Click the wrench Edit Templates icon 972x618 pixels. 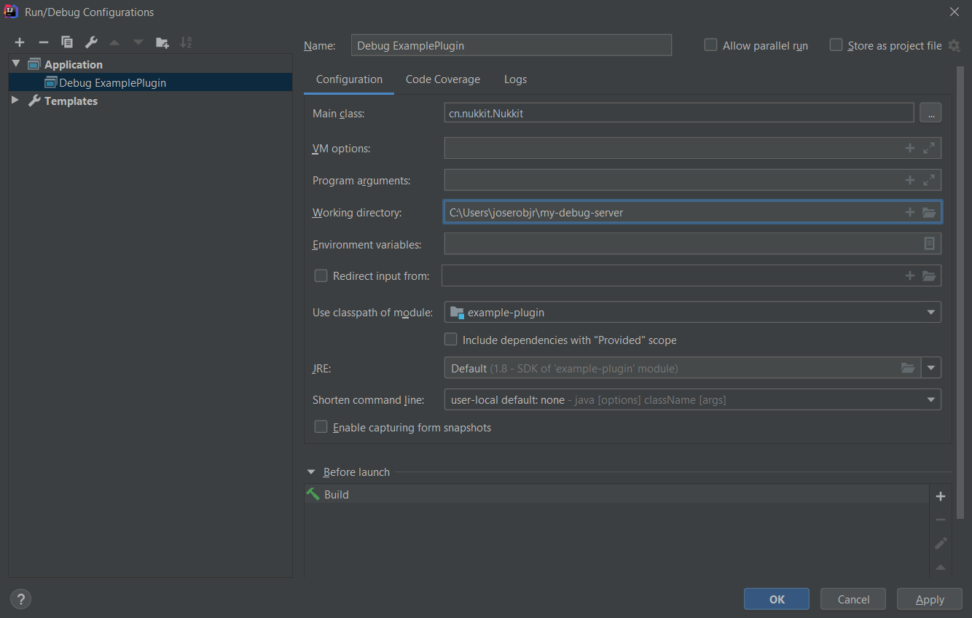coord(91,42)
